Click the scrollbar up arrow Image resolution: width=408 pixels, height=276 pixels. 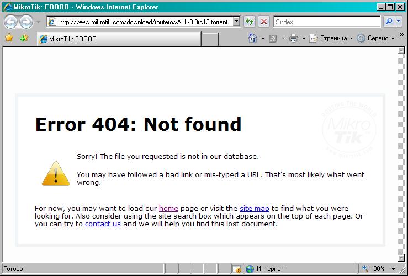point(401,50)
